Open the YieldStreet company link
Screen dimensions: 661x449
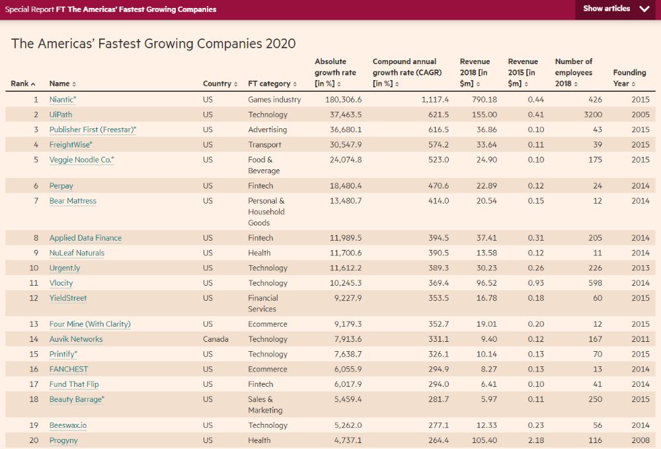68,298
